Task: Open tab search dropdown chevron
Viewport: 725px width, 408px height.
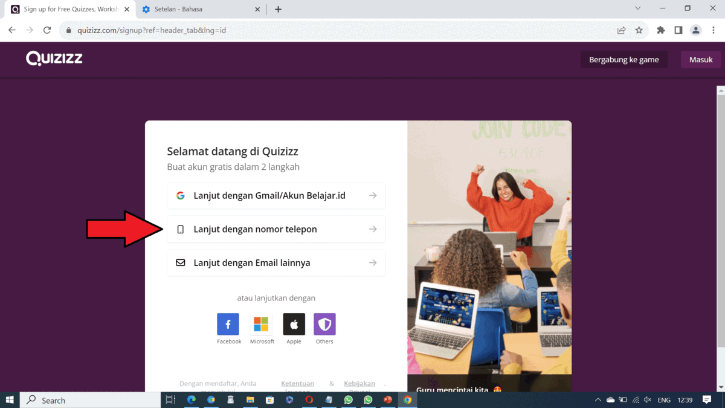Action: pyautogui.click(x=637, y=8)
